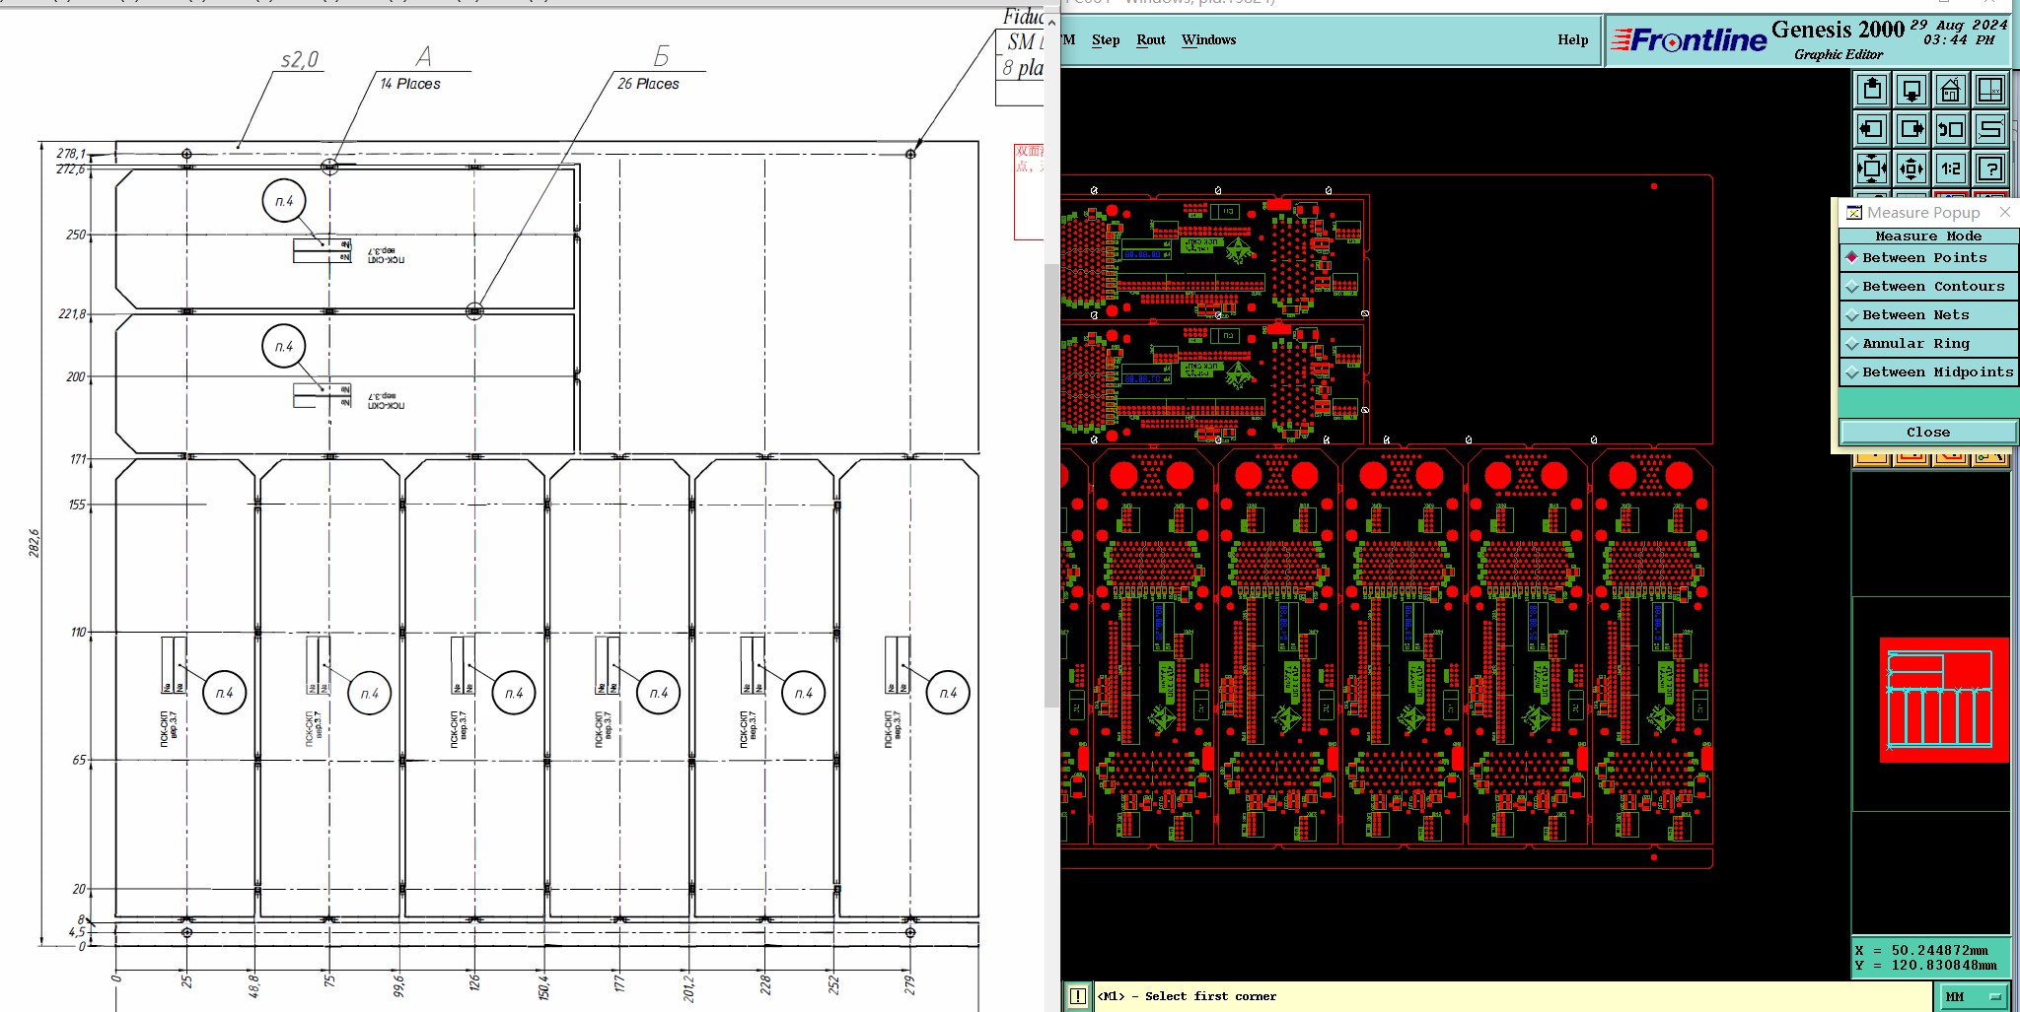Click the '14 Places' label in drawing

click(x=410, y=84)
